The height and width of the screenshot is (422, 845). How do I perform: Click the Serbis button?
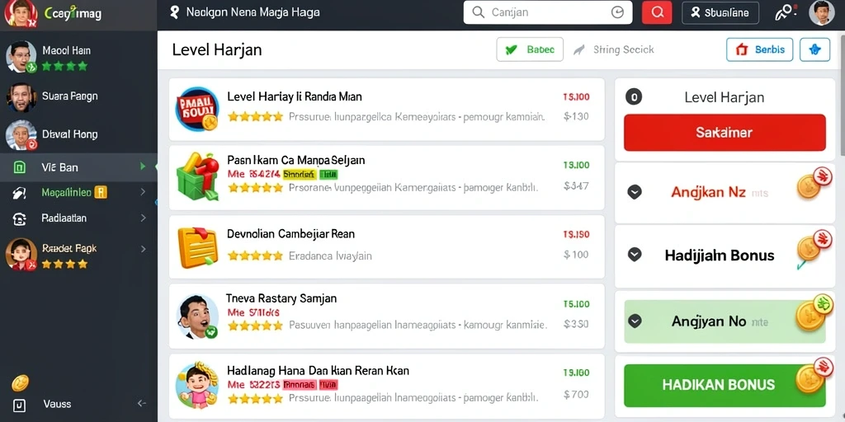click(x=759, y=49)
